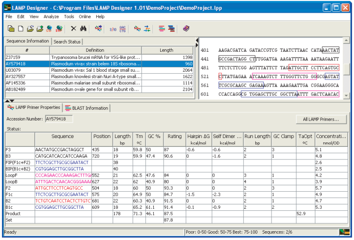Click the LAMP Designer title bar icon

click(7, 8)
